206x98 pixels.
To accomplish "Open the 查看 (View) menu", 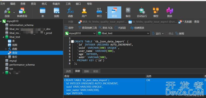I will point(23,4).
